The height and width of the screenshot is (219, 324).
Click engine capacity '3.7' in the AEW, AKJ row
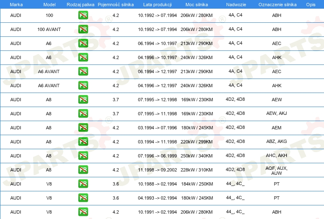(x=116, y=114)
